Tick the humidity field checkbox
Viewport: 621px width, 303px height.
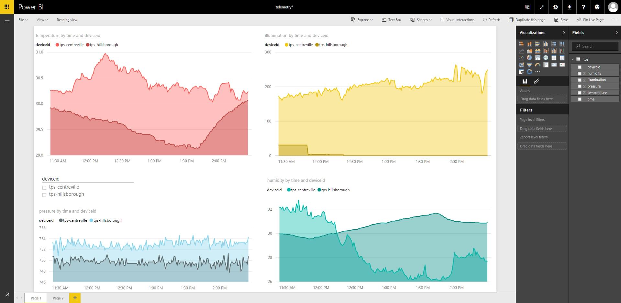click(x=580, y=74)
